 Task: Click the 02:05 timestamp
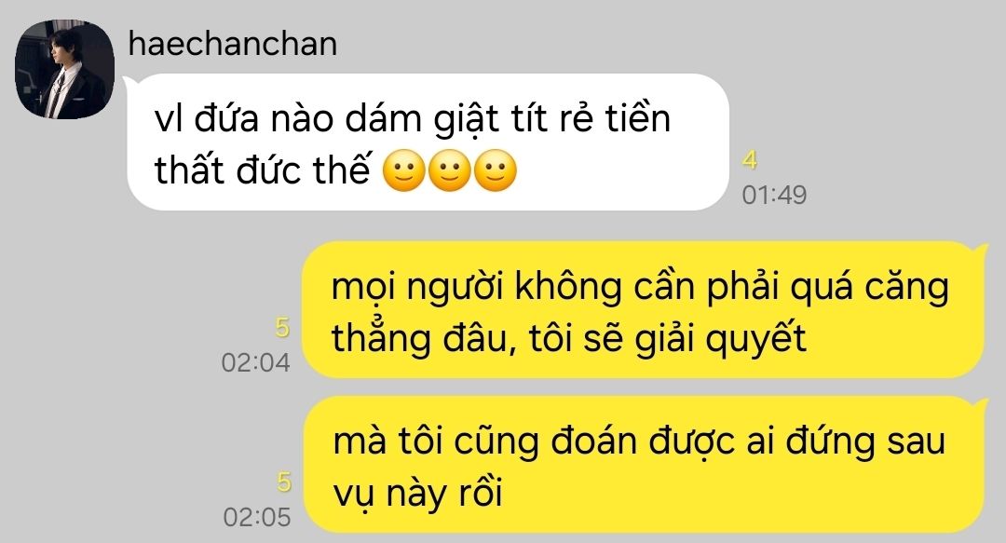point(257,517)
